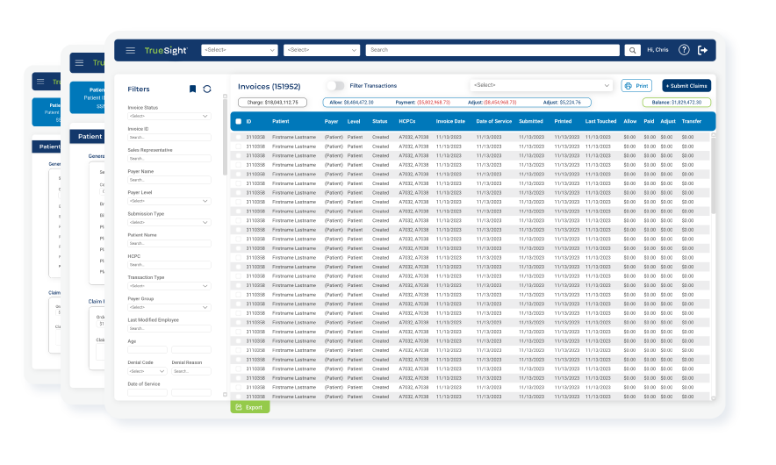Screen dimensions: 776x465
Task: Click the Patient Name search field
Action: 169,244
